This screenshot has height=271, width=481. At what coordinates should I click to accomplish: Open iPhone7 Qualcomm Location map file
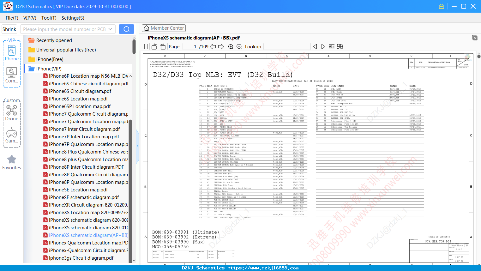tap(86, 122)
